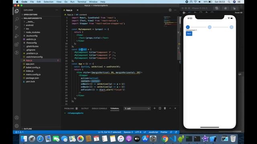Click errors and warnings count in status bar
The image size is (257, 144).
pos(19,132)
